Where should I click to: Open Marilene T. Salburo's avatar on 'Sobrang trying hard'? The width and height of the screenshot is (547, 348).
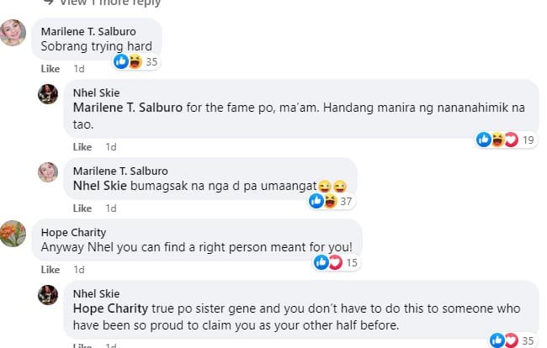[x=13, y=33]
